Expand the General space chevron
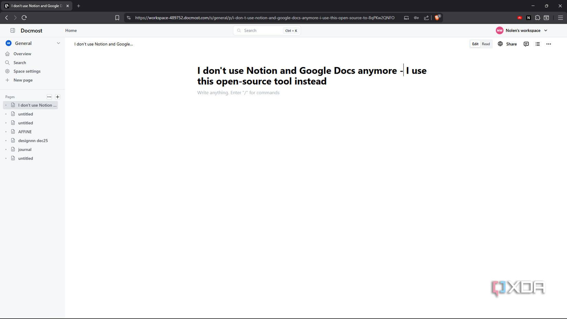This screenshot has height=319, width=567. click(58, 43)
